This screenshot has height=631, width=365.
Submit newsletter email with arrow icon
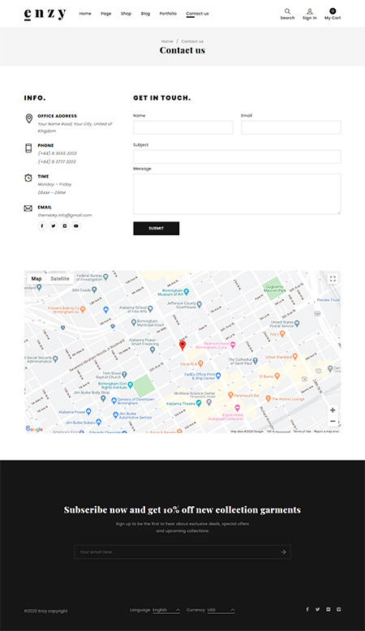click(283, 552)
